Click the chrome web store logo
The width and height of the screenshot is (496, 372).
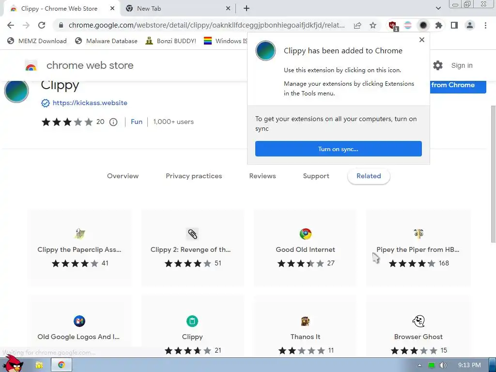point(31,65)
